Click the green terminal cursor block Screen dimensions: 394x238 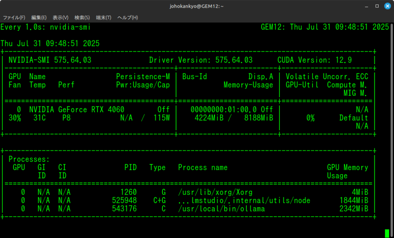point(387,233)
